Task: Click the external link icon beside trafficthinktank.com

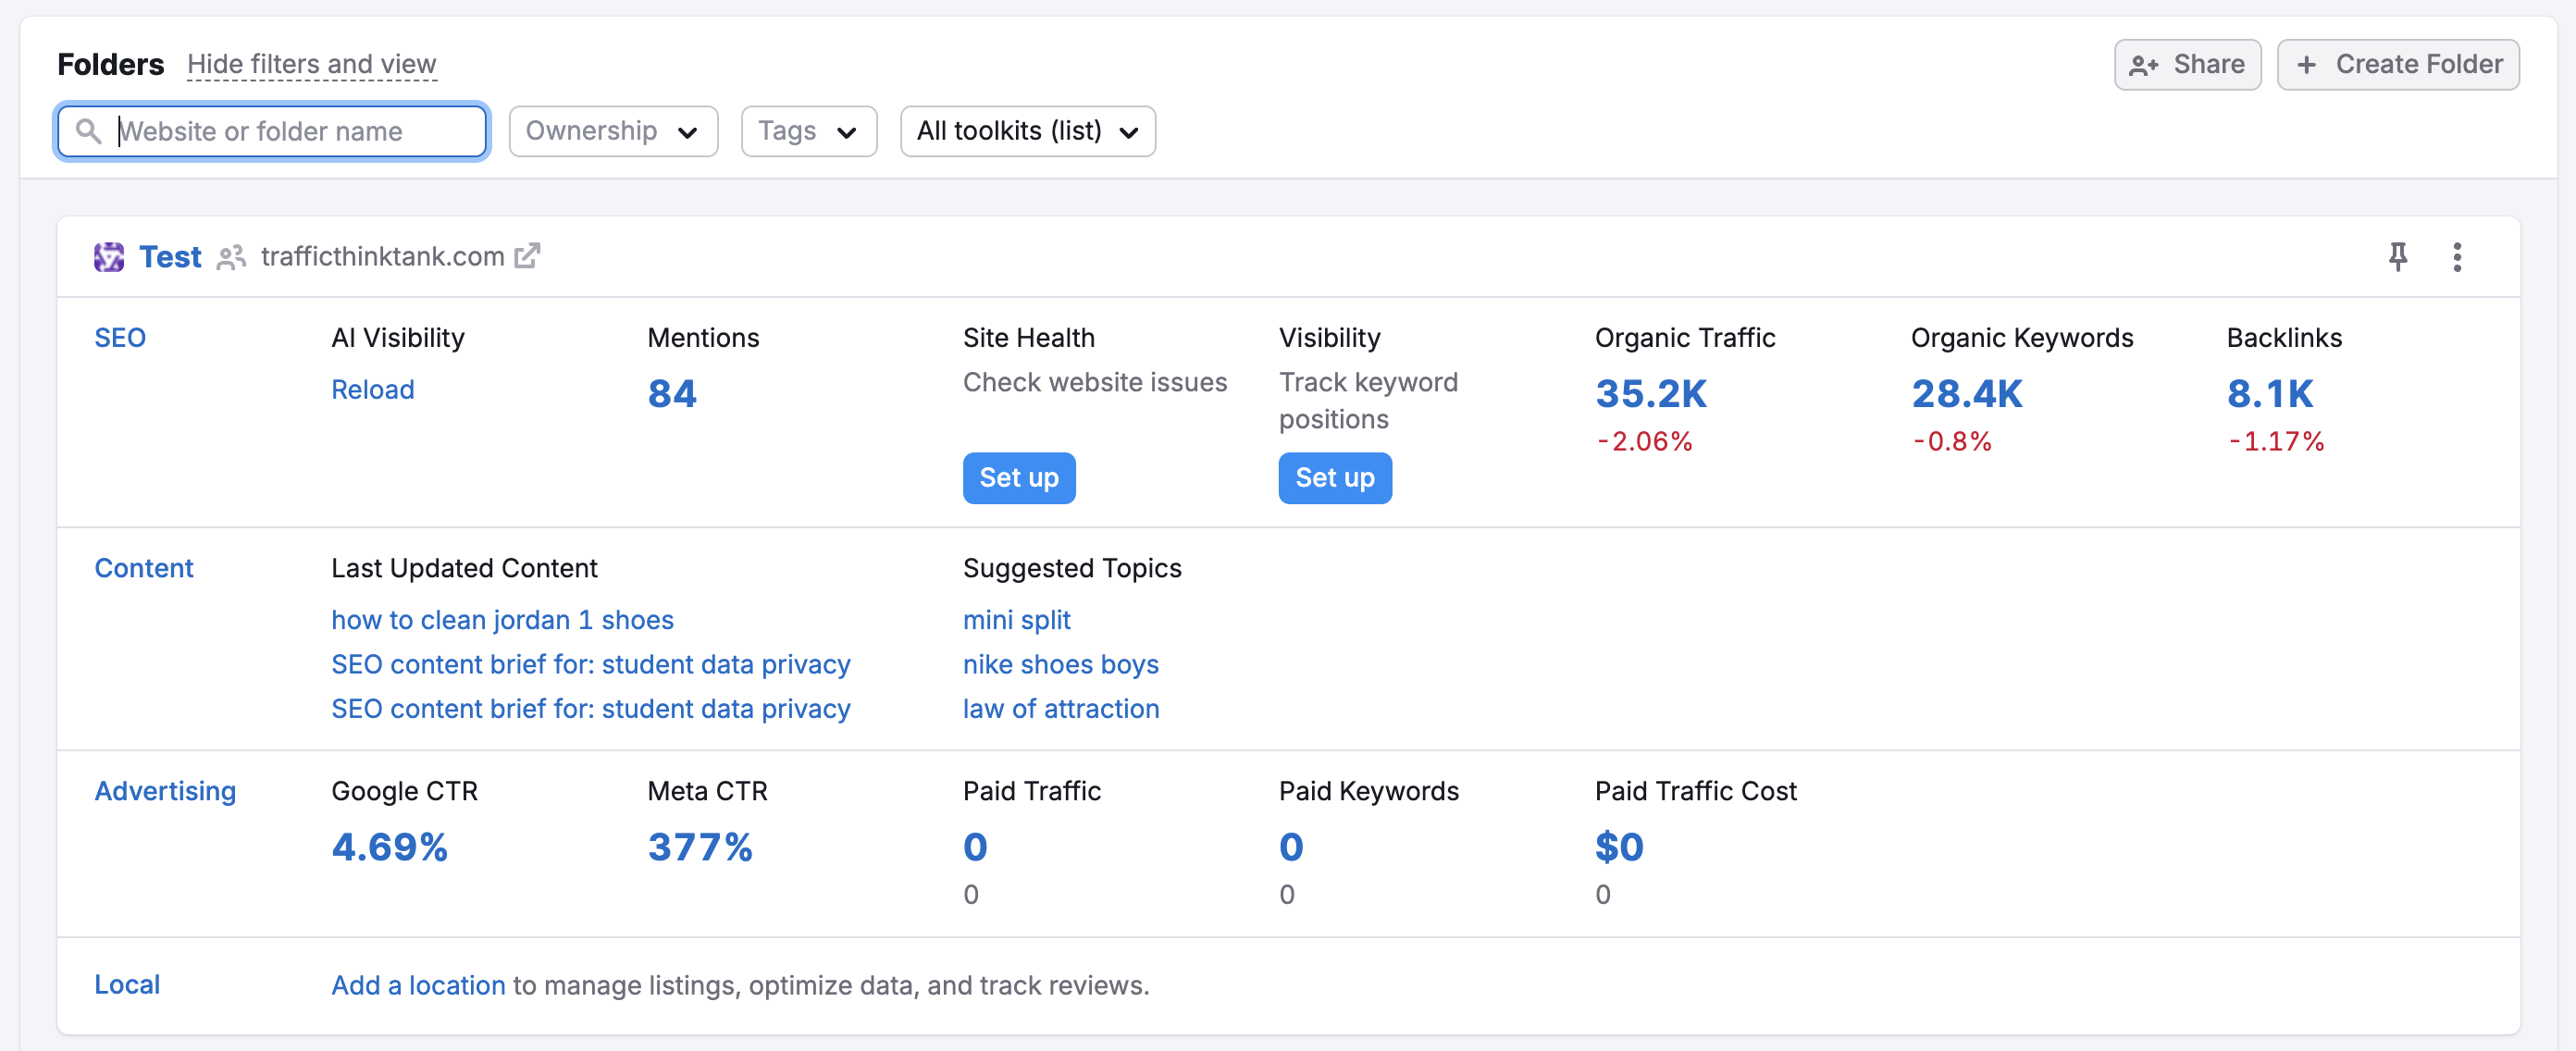Action: 527,256
